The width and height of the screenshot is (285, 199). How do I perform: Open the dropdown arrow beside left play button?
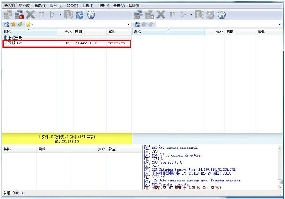click(60, 15)
